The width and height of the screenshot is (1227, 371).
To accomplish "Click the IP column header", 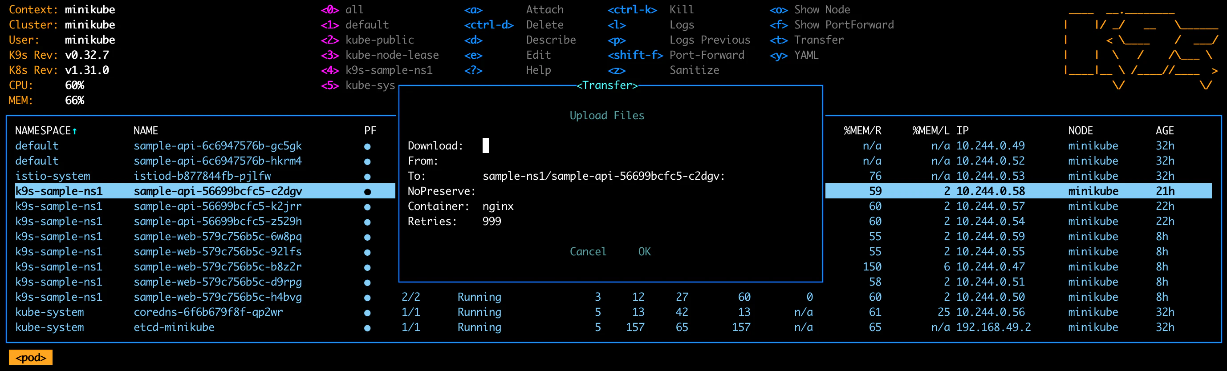I will click(x=962, y=131).
